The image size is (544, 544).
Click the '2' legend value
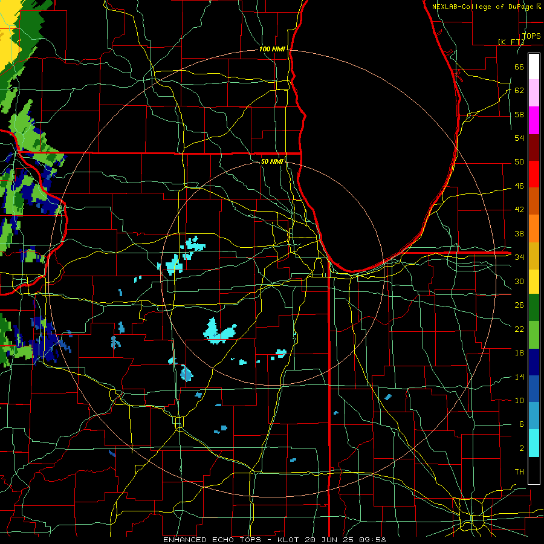(521, 448)
